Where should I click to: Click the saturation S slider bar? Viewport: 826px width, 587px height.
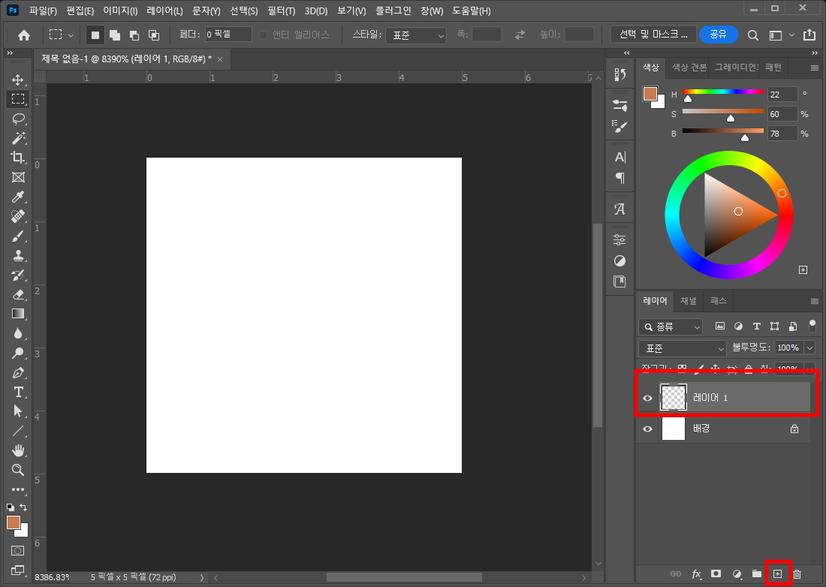tap(722, 111)
